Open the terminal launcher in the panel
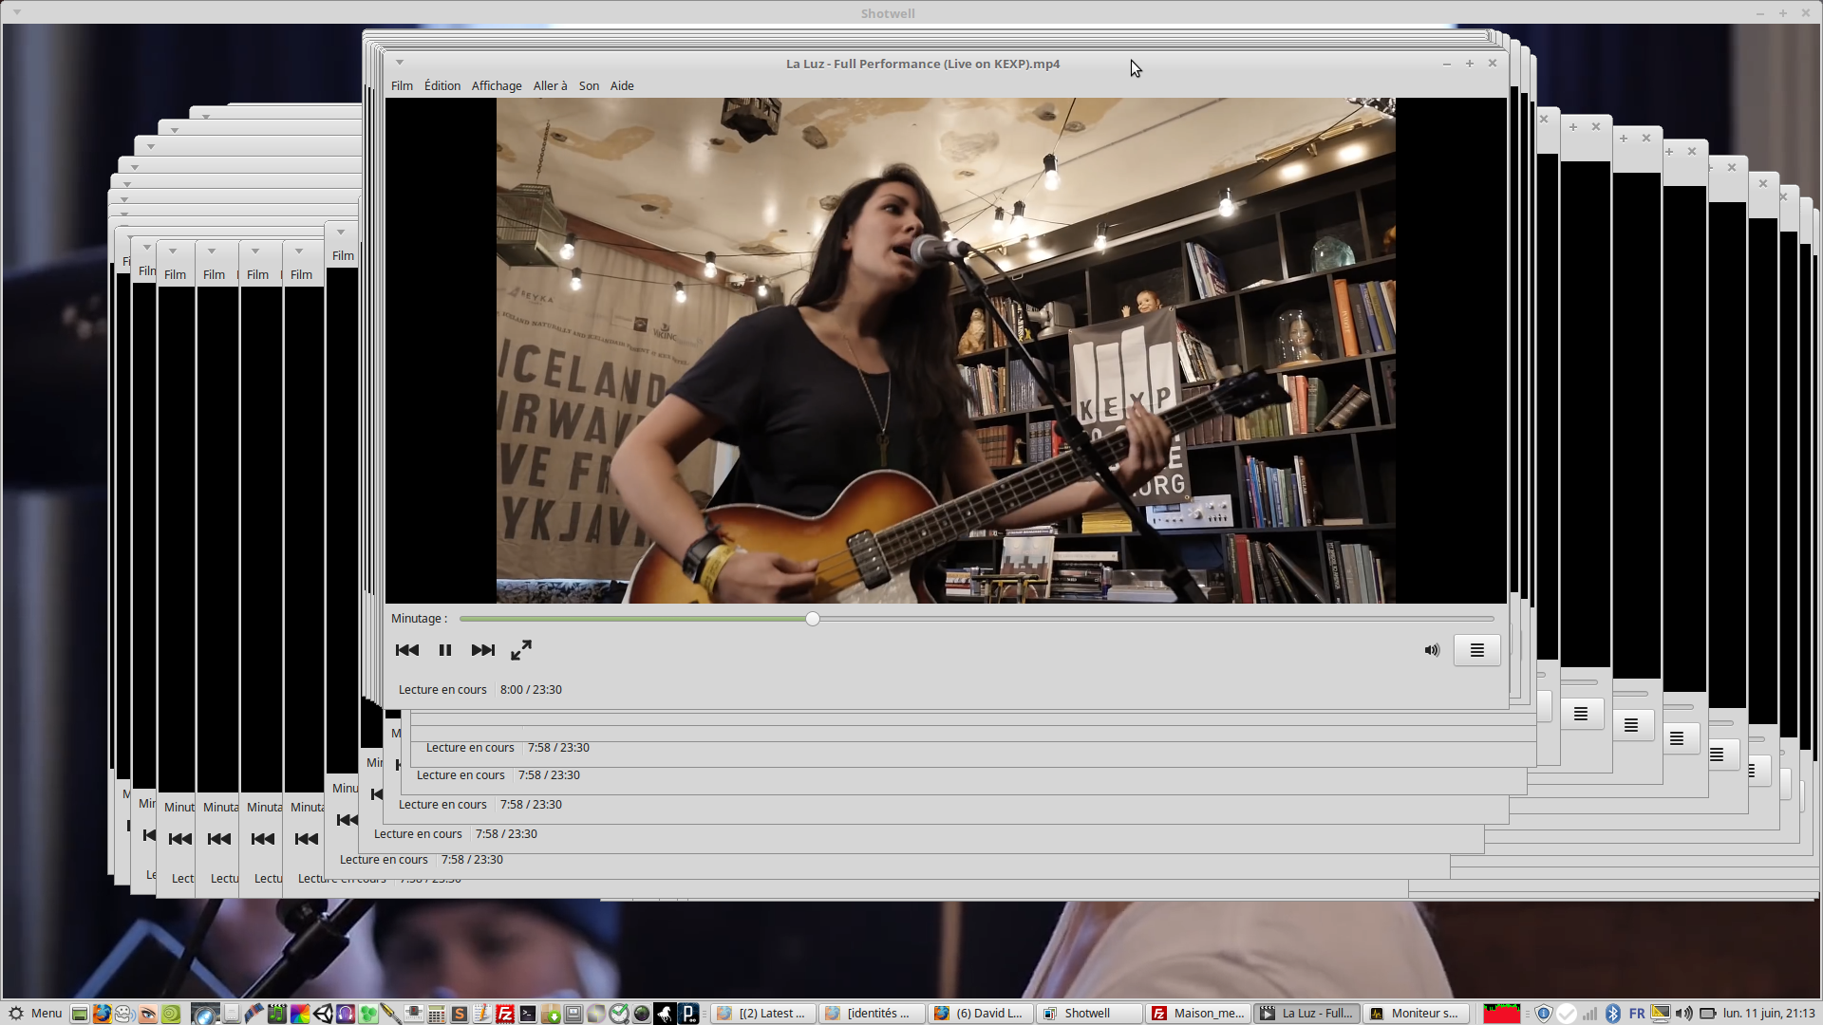The width and height of the screenshot is (1823, 1025). (x=528, y=1014)
